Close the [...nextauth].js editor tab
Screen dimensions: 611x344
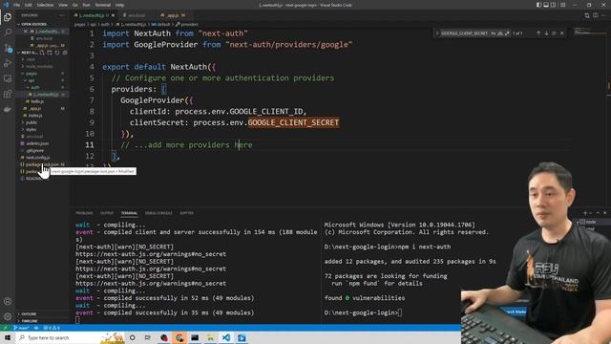click(x=113, y=15)
